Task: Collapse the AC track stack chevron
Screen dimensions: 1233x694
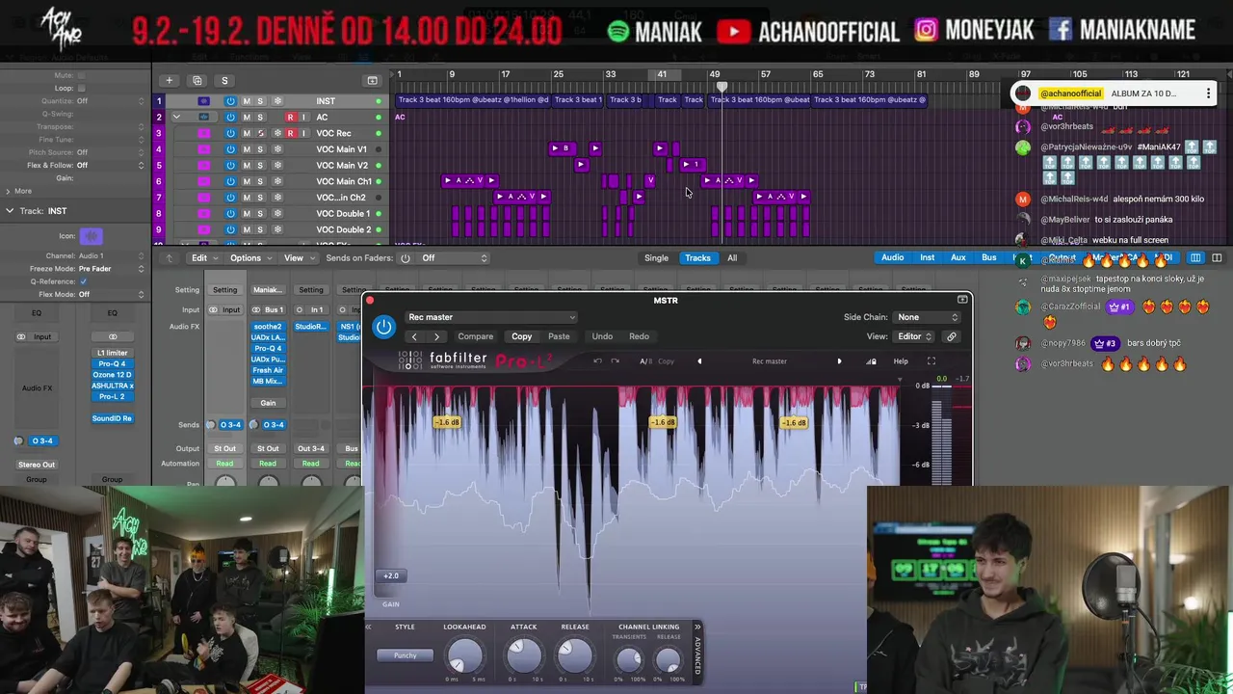Action: point(176,118)
